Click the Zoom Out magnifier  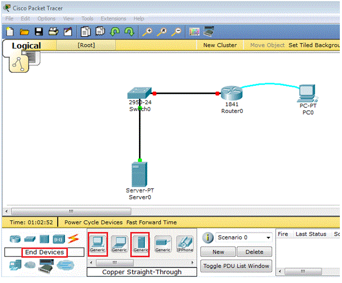(176, 32)
